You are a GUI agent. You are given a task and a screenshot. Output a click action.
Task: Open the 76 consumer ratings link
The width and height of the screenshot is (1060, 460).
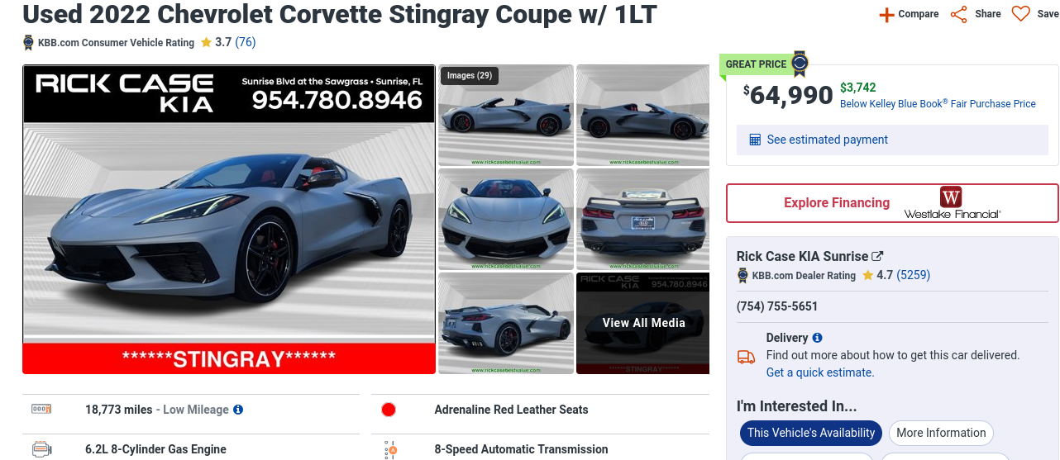[x=246, y=42]
